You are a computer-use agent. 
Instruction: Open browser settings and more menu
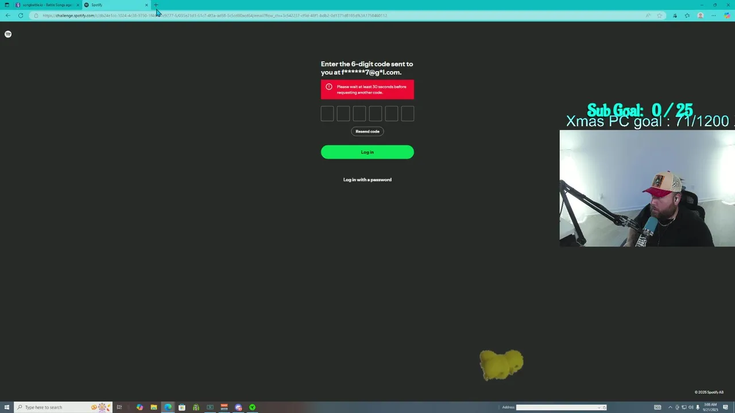(714, 15)
